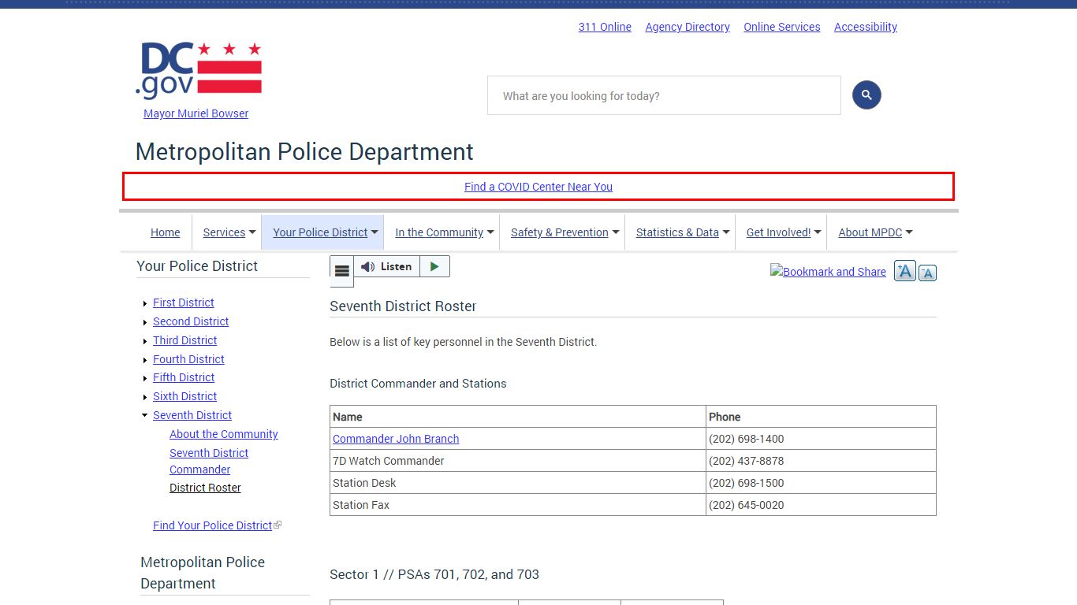Screen dimensions: 1077x605
Task: Open the Commander John Branch link
Action: click(396, 439)
